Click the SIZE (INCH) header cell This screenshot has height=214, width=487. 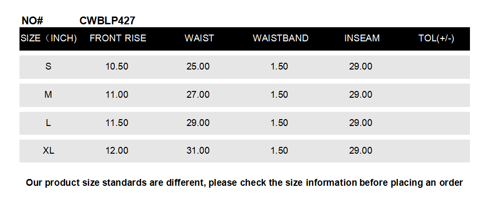point(49,38)
